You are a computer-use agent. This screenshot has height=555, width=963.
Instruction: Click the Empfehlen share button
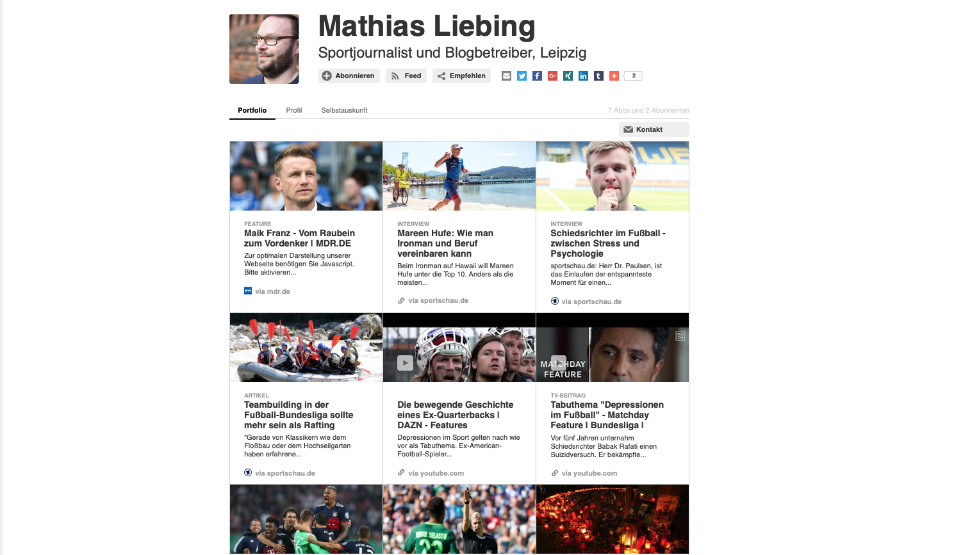point(461,76)
